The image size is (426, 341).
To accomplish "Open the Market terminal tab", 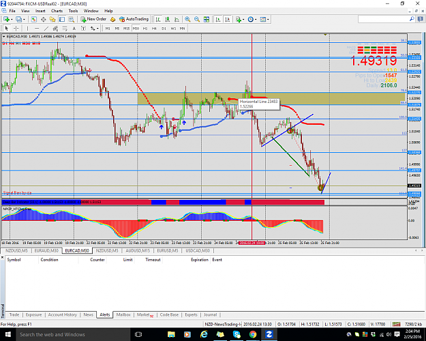I will [x=144, y=314].
